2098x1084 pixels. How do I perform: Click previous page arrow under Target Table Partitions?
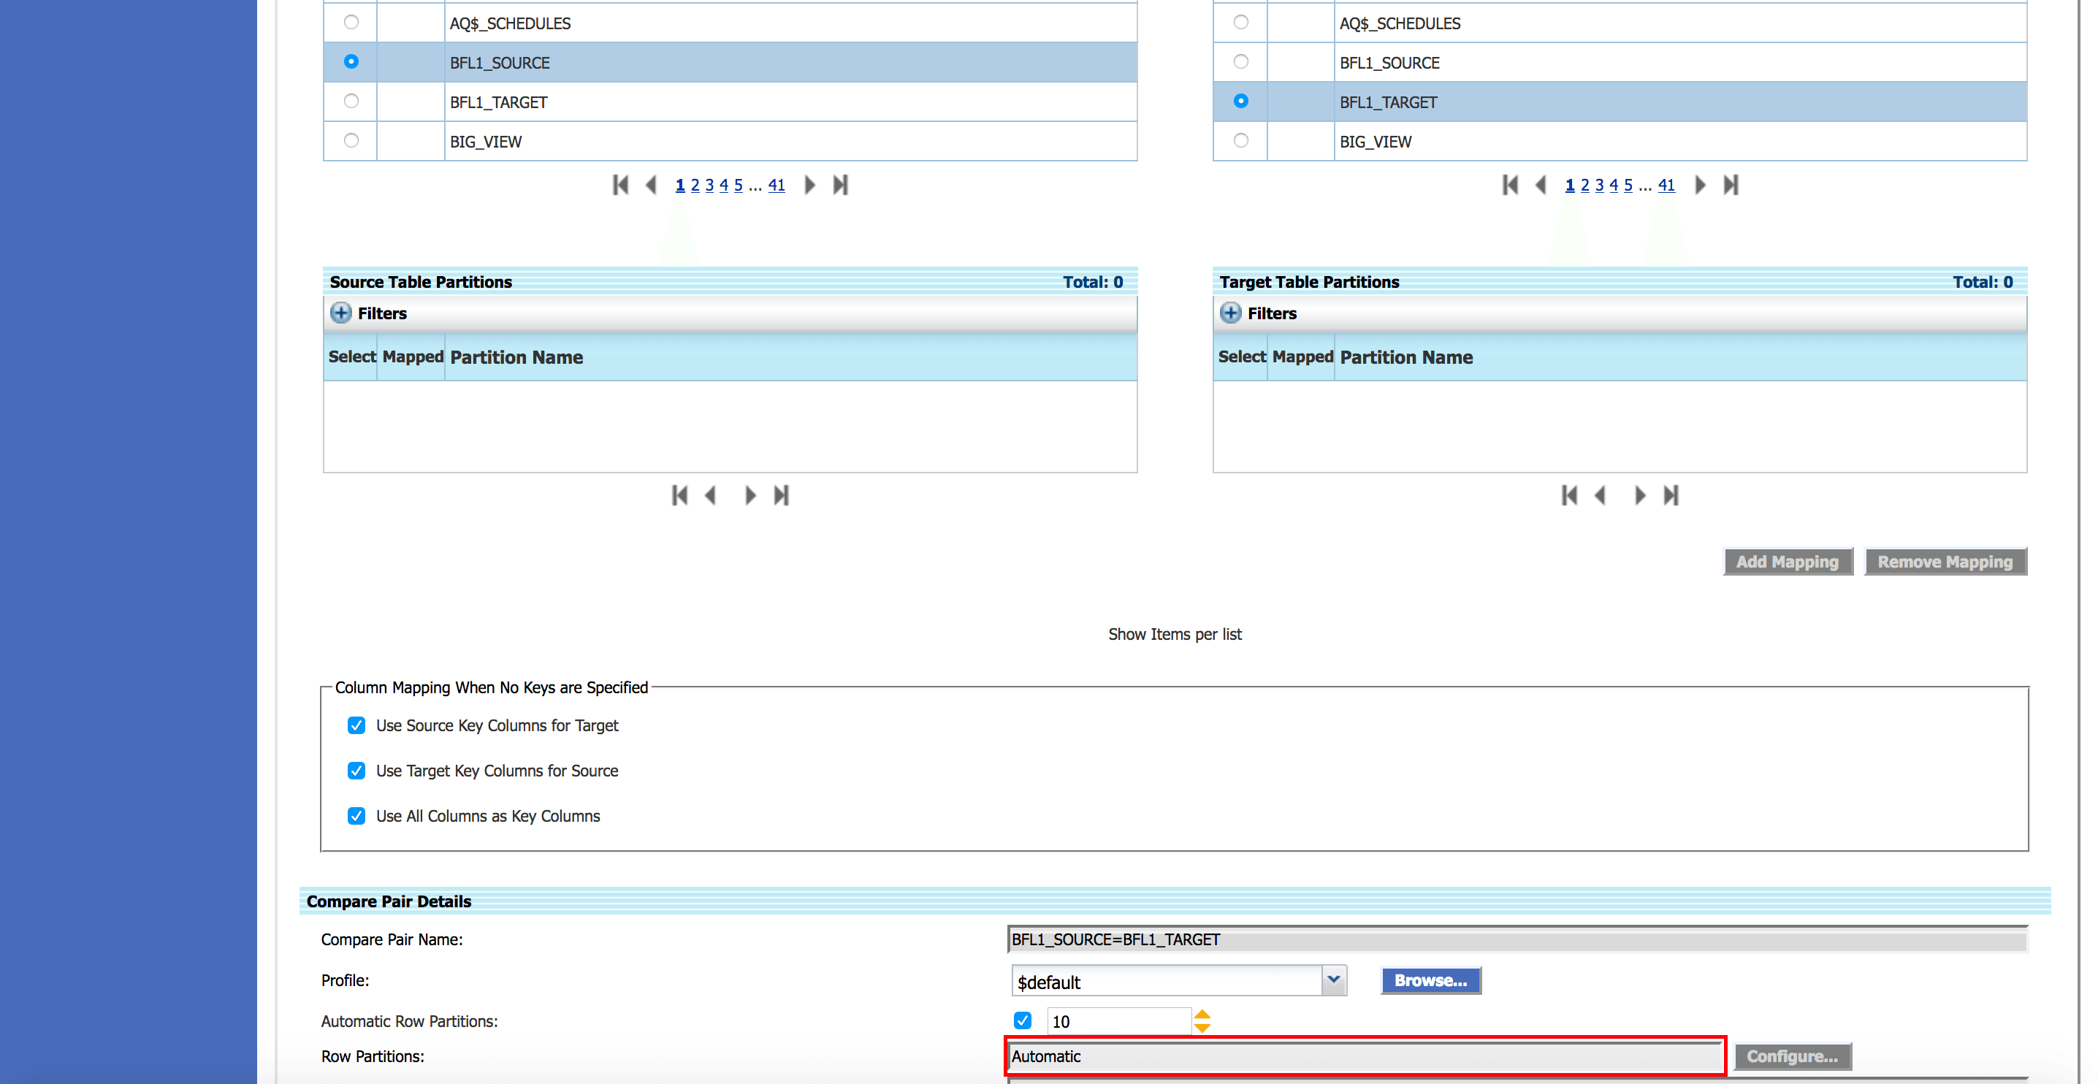1601,495
